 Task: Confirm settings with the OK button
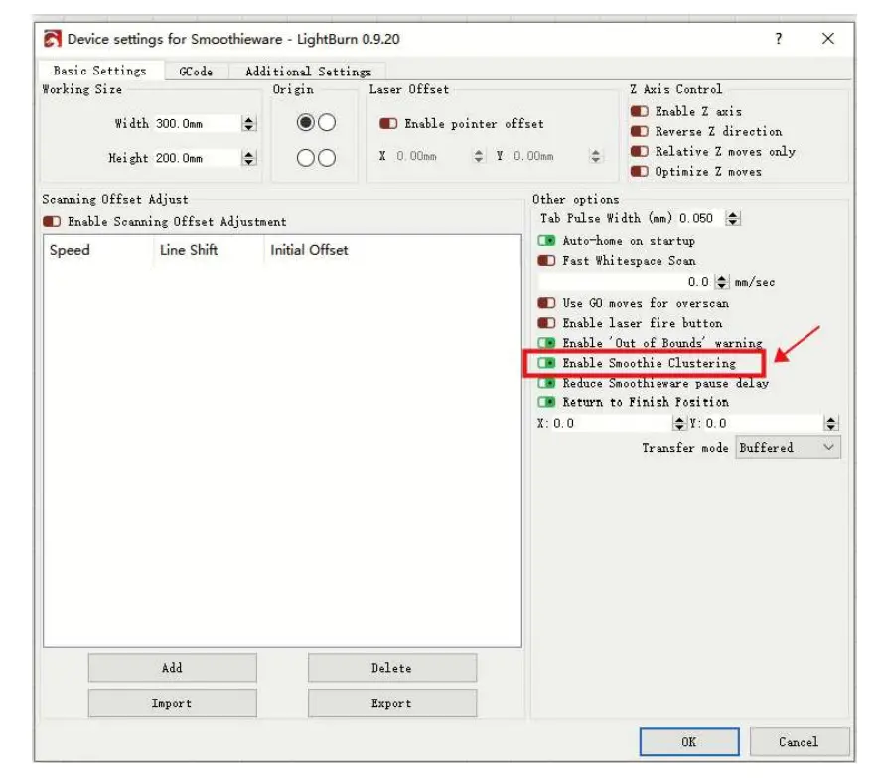689,741
